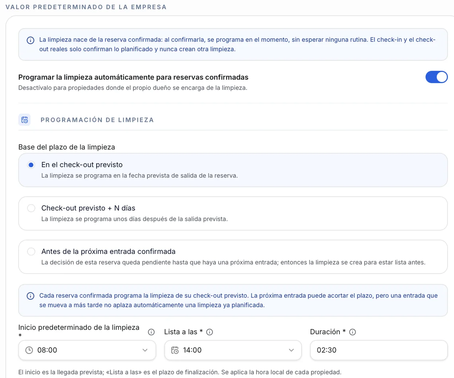Click 'Duración *' field label
Viewport: 454px width, 378px height.
pos(328,332)
